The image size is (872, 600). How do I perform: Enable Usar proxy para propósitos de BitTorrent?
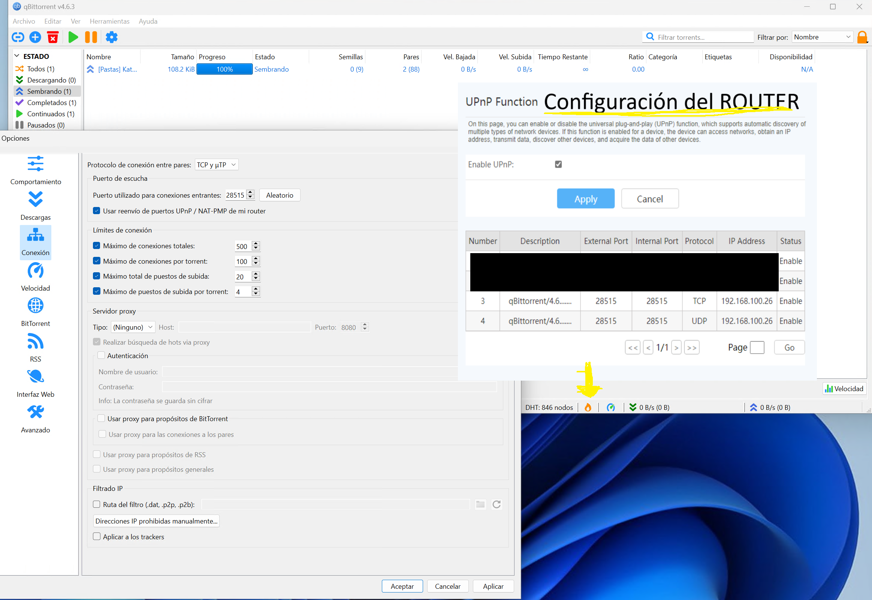click(x=101, y=418)
